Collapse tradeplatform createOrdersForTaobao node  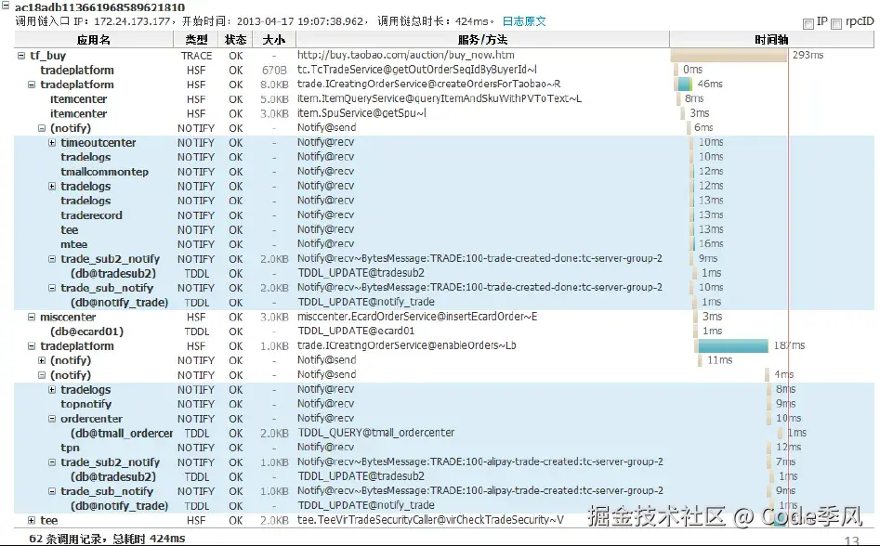(32, 84)
